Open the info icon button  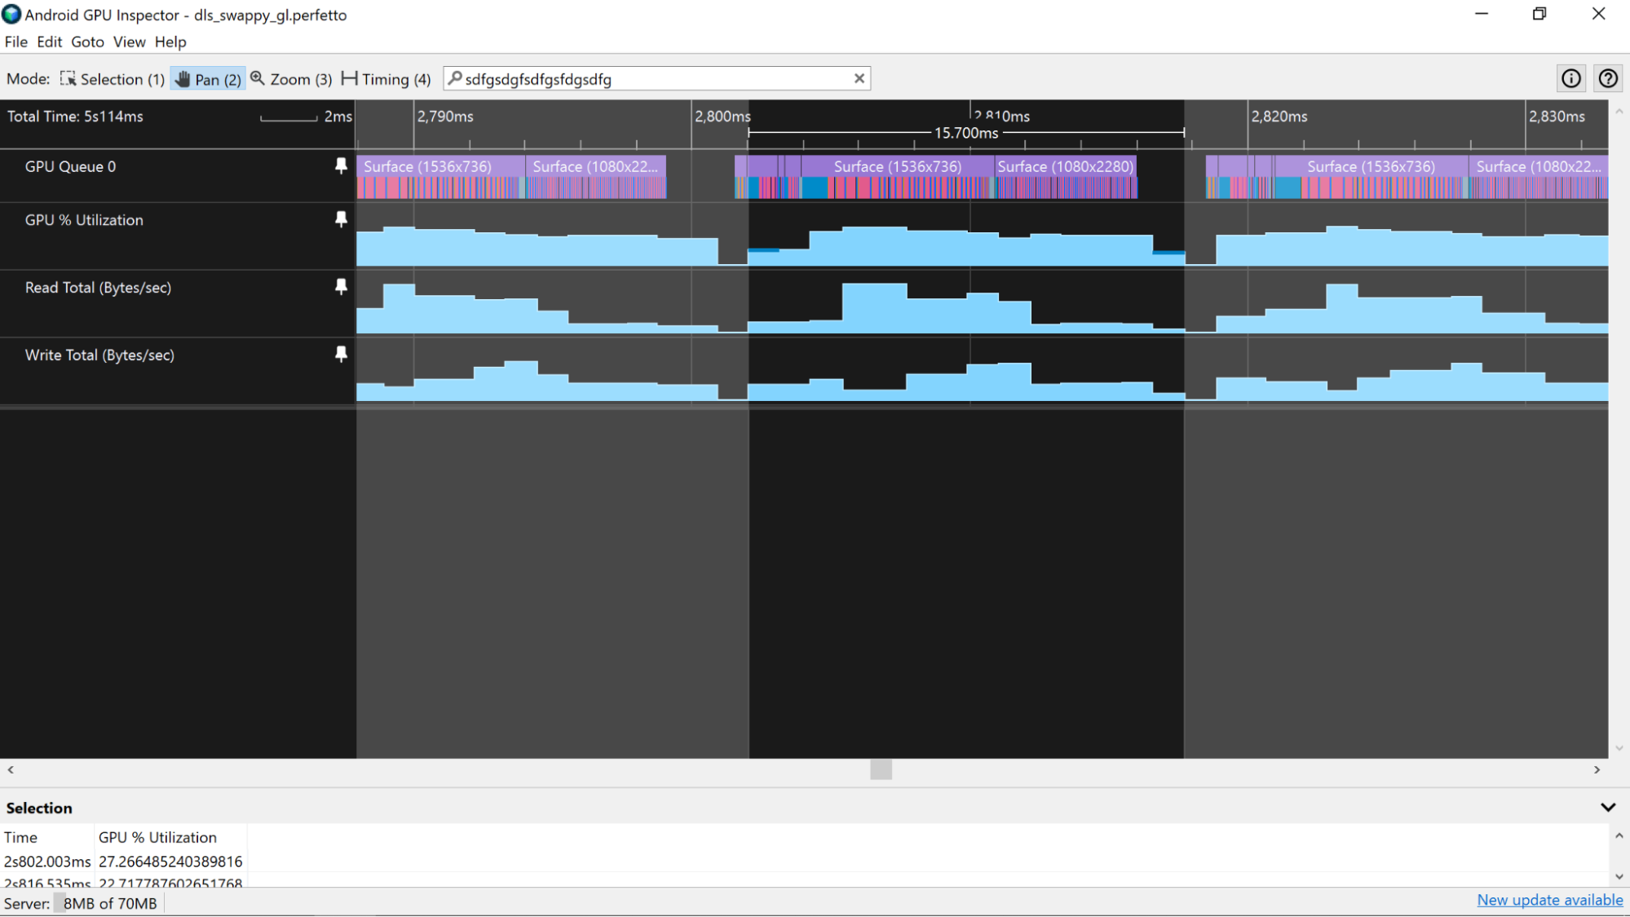coord(1570,78)
